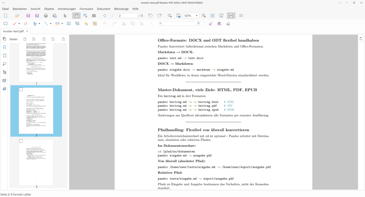The width and height of the screenshot is (365, 197).
Task: Click the Delete page icon in Seiten panel
Action: (33, 39)
